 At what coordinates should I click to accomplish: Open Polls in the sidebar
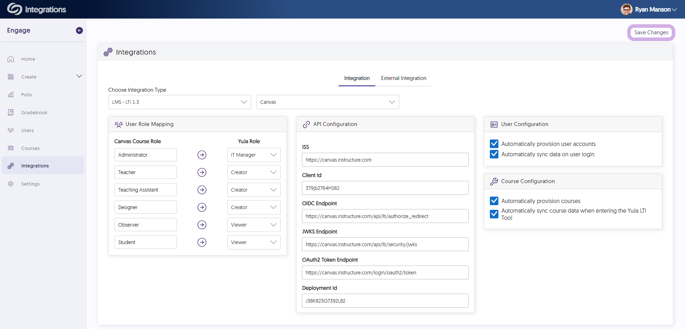point(43,95)
